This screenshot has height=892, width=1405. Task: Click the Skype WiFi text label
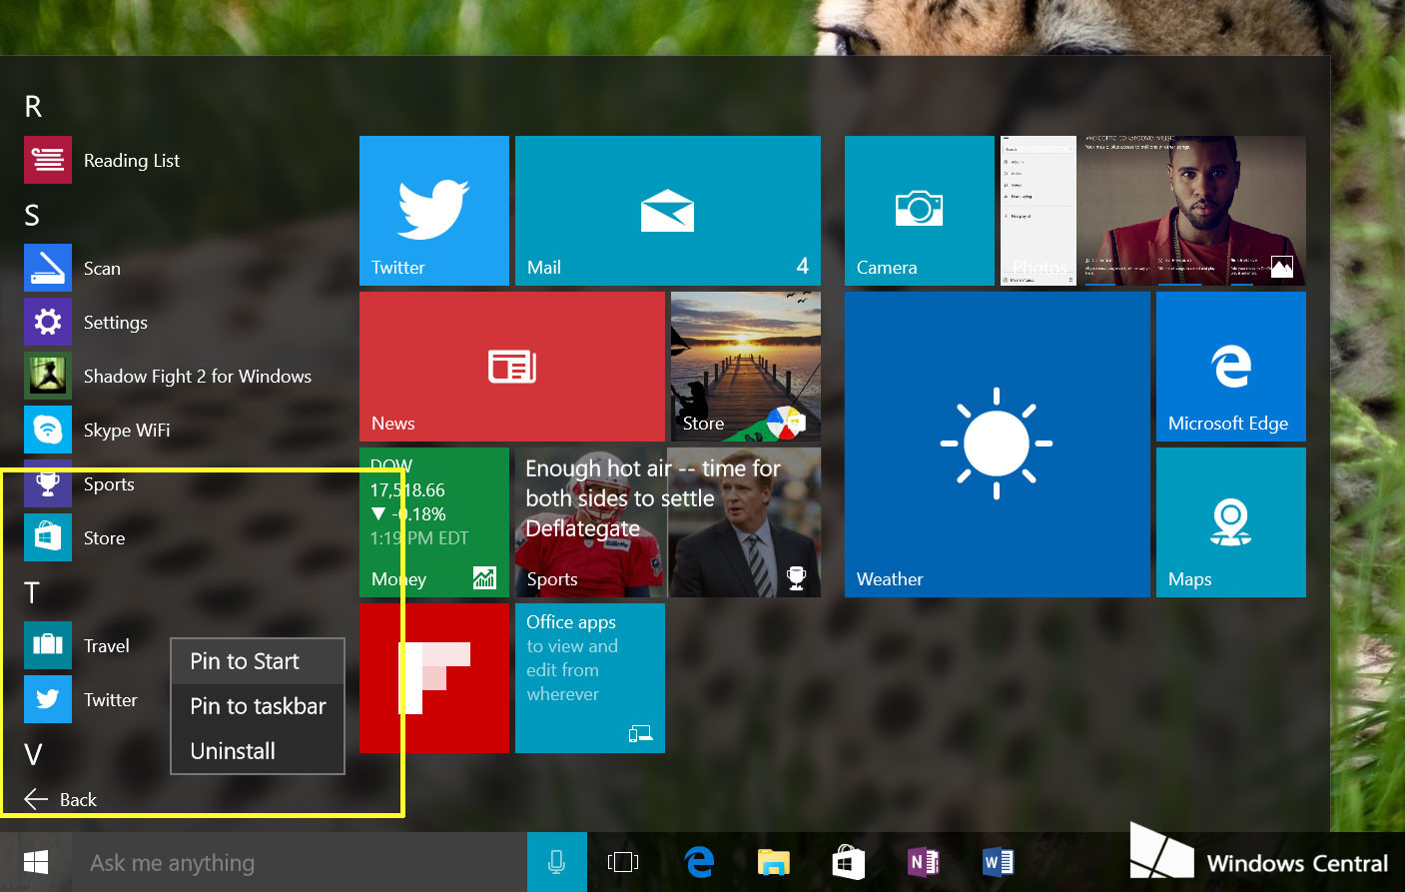click(x=127, y=431)
